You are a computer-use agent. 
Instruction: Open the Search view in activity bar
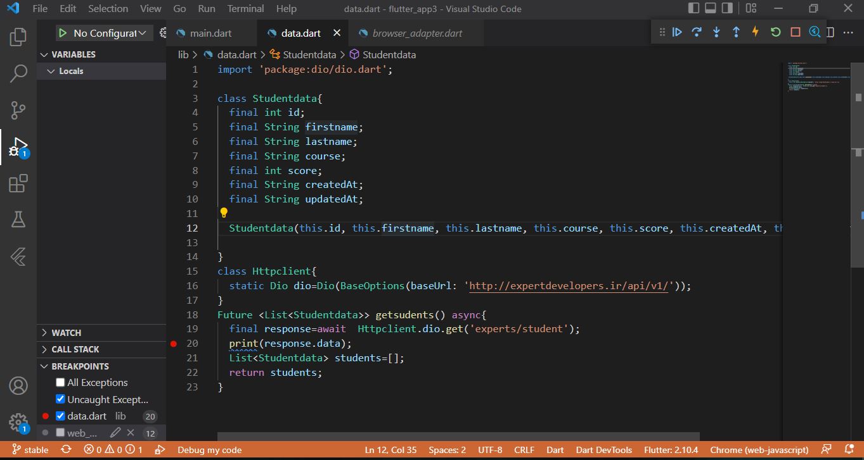(x=18, y=73)
